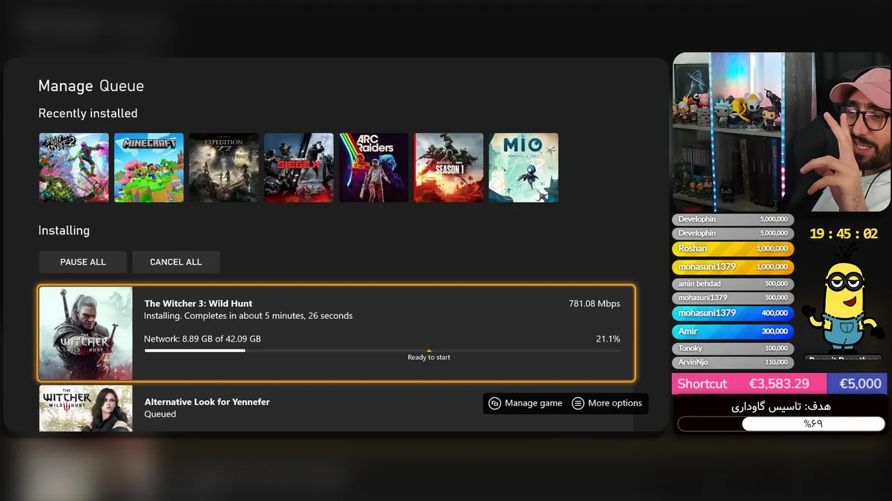Click the streamer webcam overlay

(x=781, y=132)
